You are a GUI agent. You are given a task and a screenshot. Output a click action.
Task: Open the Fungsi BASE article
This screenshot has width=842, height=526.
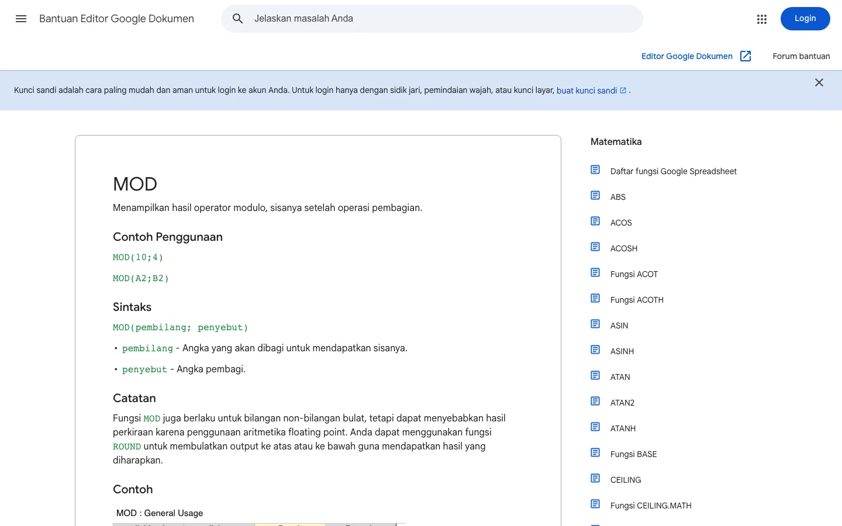pyautogui.click(x=633, y=454)
